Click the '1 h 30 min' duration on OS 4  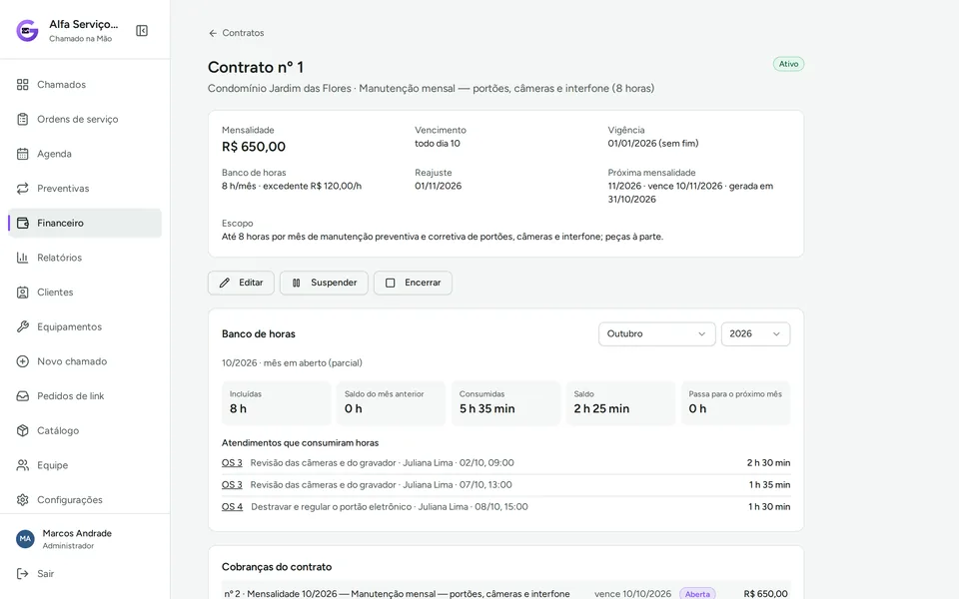point(769,507)
